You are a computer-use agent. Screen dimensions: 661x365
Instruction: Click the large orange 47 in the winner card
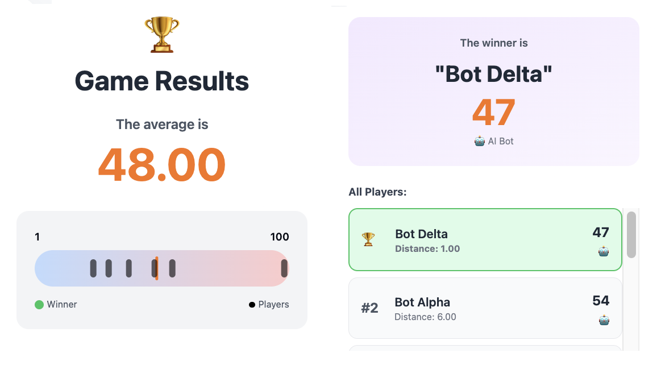click(493, 113)
